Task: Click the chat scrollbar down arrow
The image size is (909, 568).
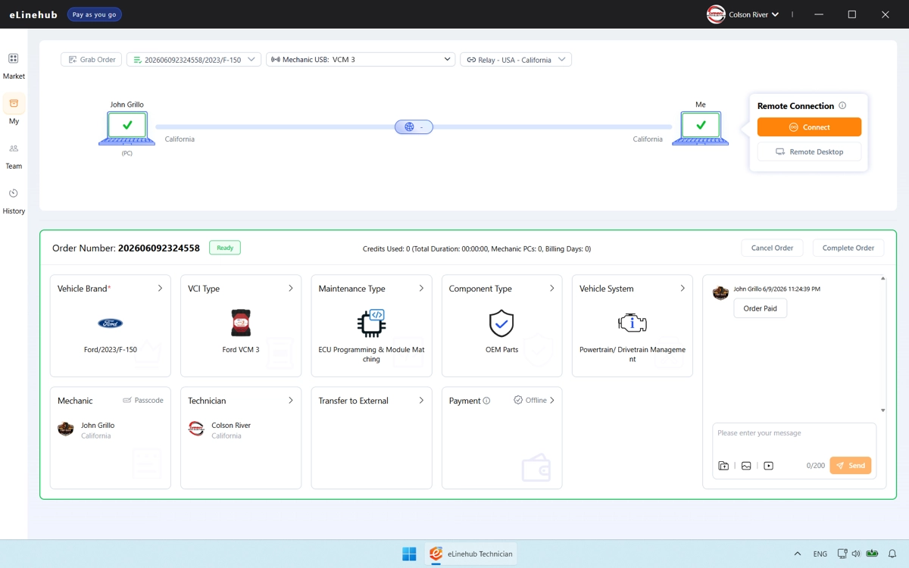Action: coord(882,410)
